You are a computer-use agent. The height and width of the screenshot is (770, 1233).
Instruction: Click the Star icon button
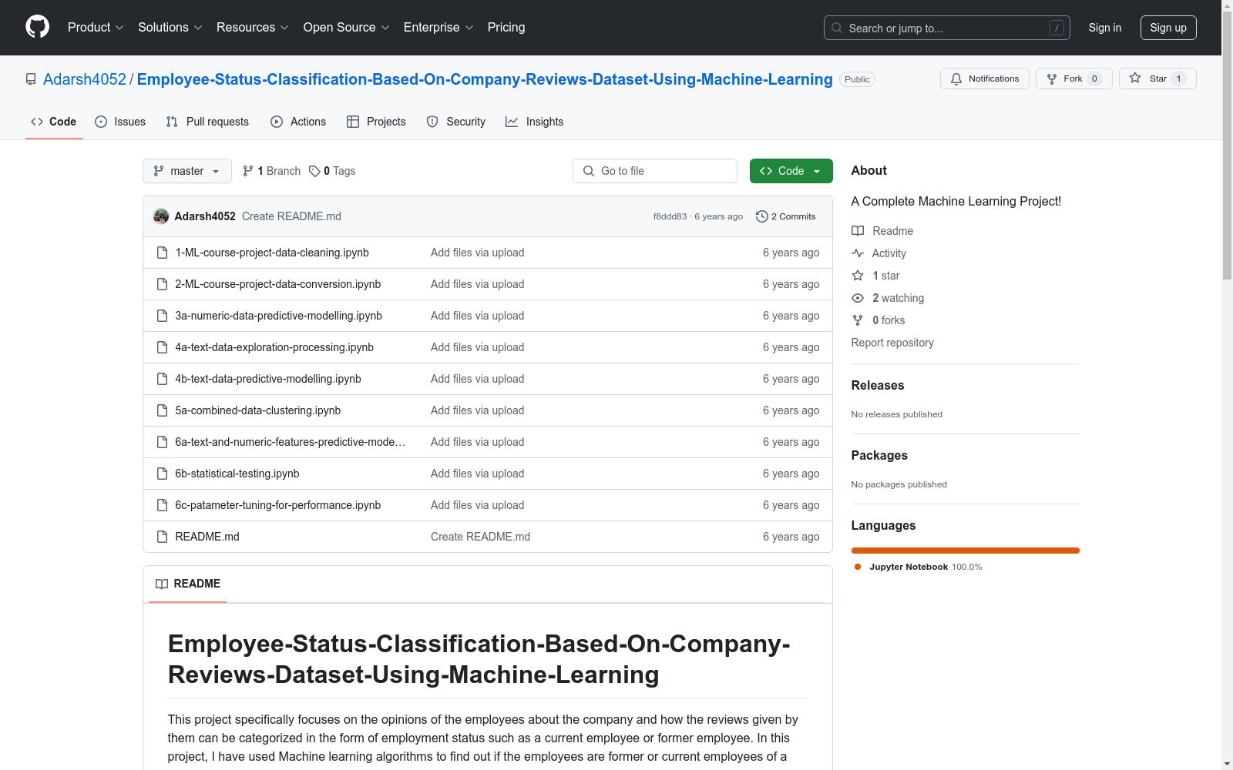pos(1135,78)
